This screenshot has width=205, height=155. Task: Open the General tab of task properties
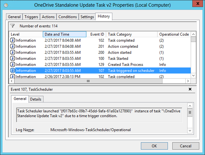pos(14,17)
